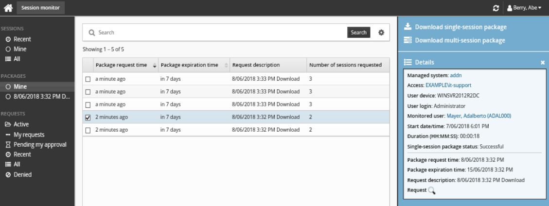549x206 pixels.
Task: Select Recent under Sessions sidebar
Action: [x=22, y=39]
